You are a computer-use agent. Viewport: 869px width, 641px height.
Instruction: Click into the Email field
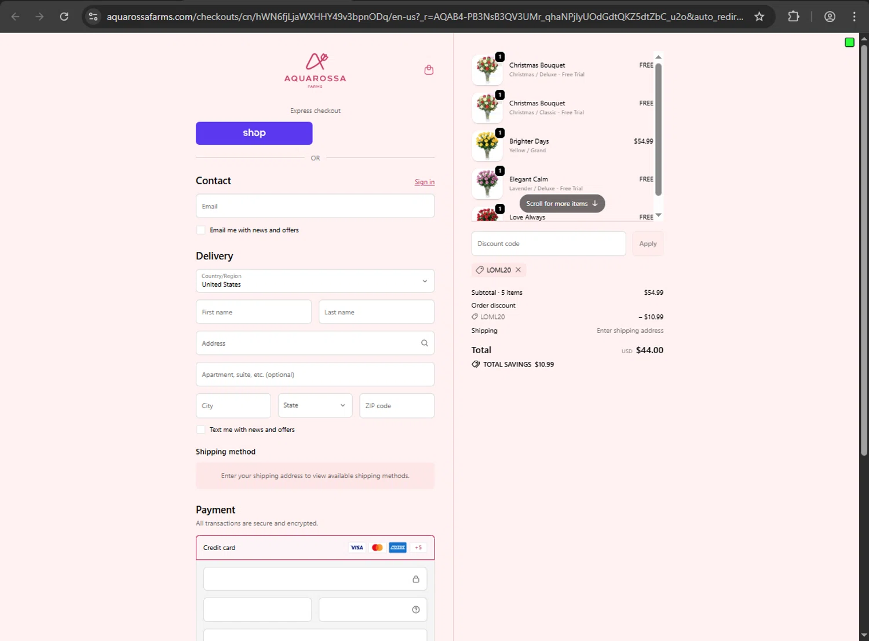point(315,206)
